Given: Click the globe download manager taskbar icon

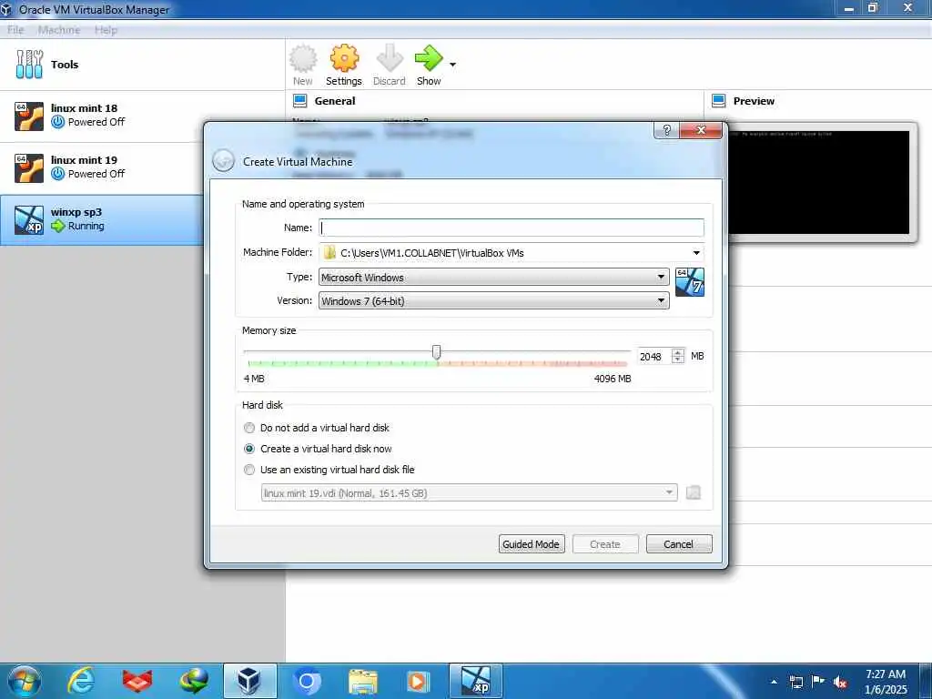Looking at the screenshot, I should pos(194,681).
